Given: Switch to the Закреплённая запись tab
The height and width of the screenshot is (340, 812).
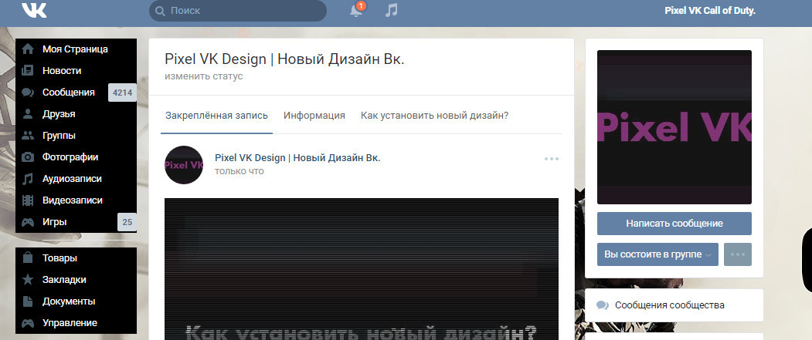Looking at the screenshot, I should 216,116.
